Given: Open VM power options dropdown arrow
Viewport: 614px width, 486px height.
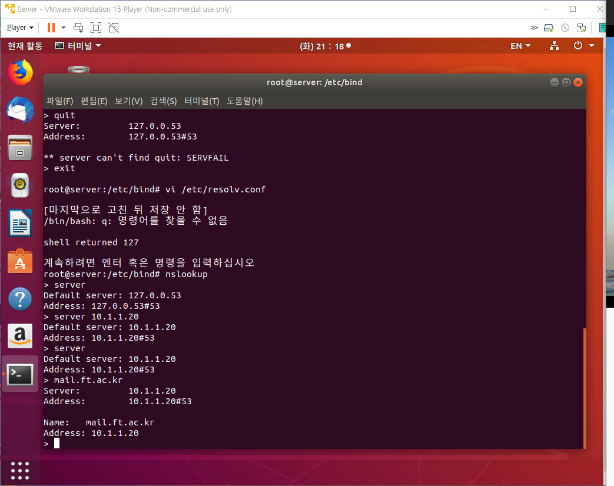Looking at the screenshot, I should pos(64,28).
